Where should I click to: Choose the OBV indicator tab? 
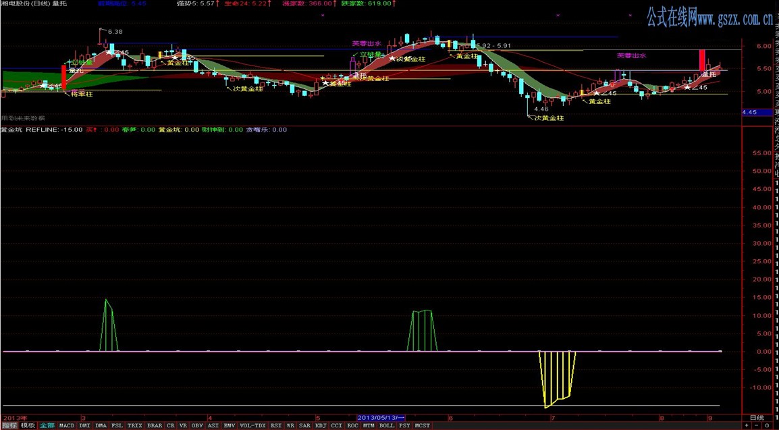pyautogui.click(x=197, y=425)
